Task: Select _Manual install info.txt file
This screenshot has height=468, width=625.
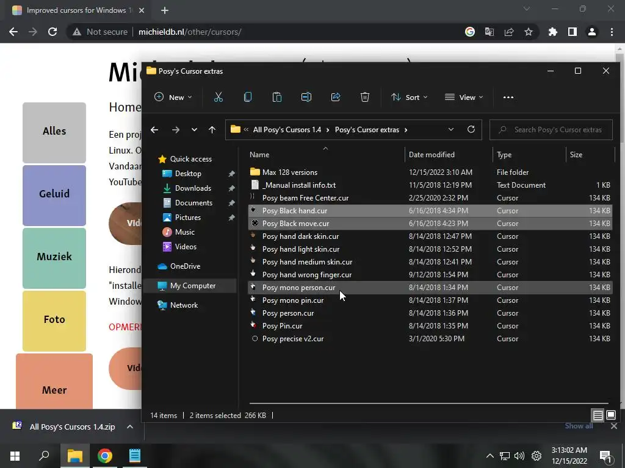Action: pos(430,185)
